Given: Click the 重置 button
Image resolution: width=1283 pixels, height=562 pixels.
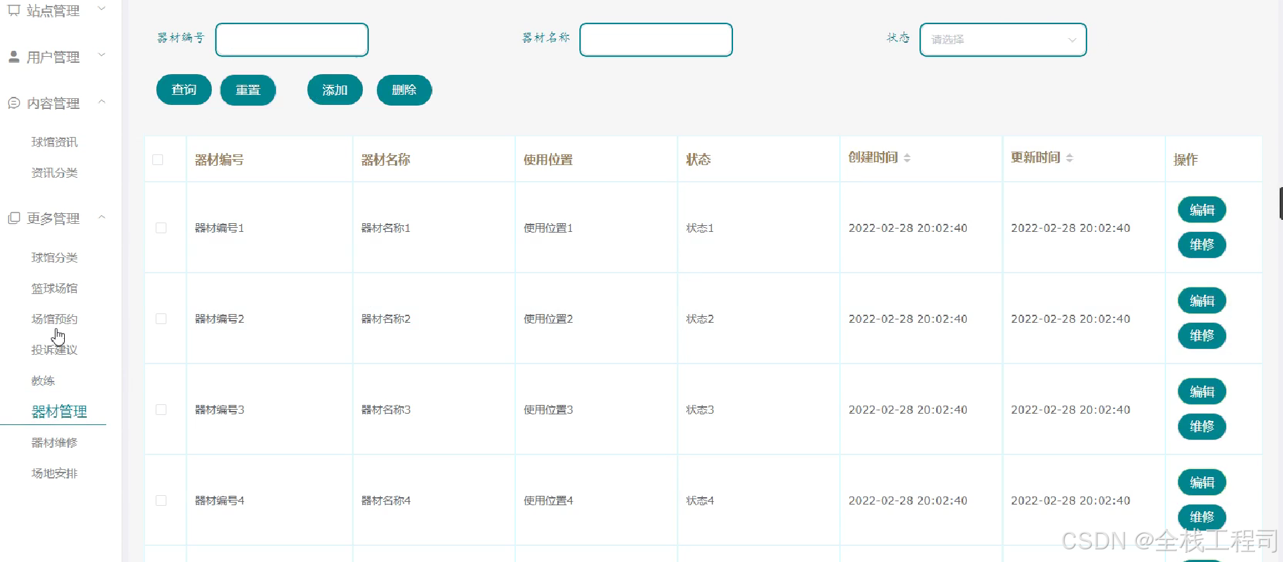Looking at the screenshot, I should tap(248, 90).
